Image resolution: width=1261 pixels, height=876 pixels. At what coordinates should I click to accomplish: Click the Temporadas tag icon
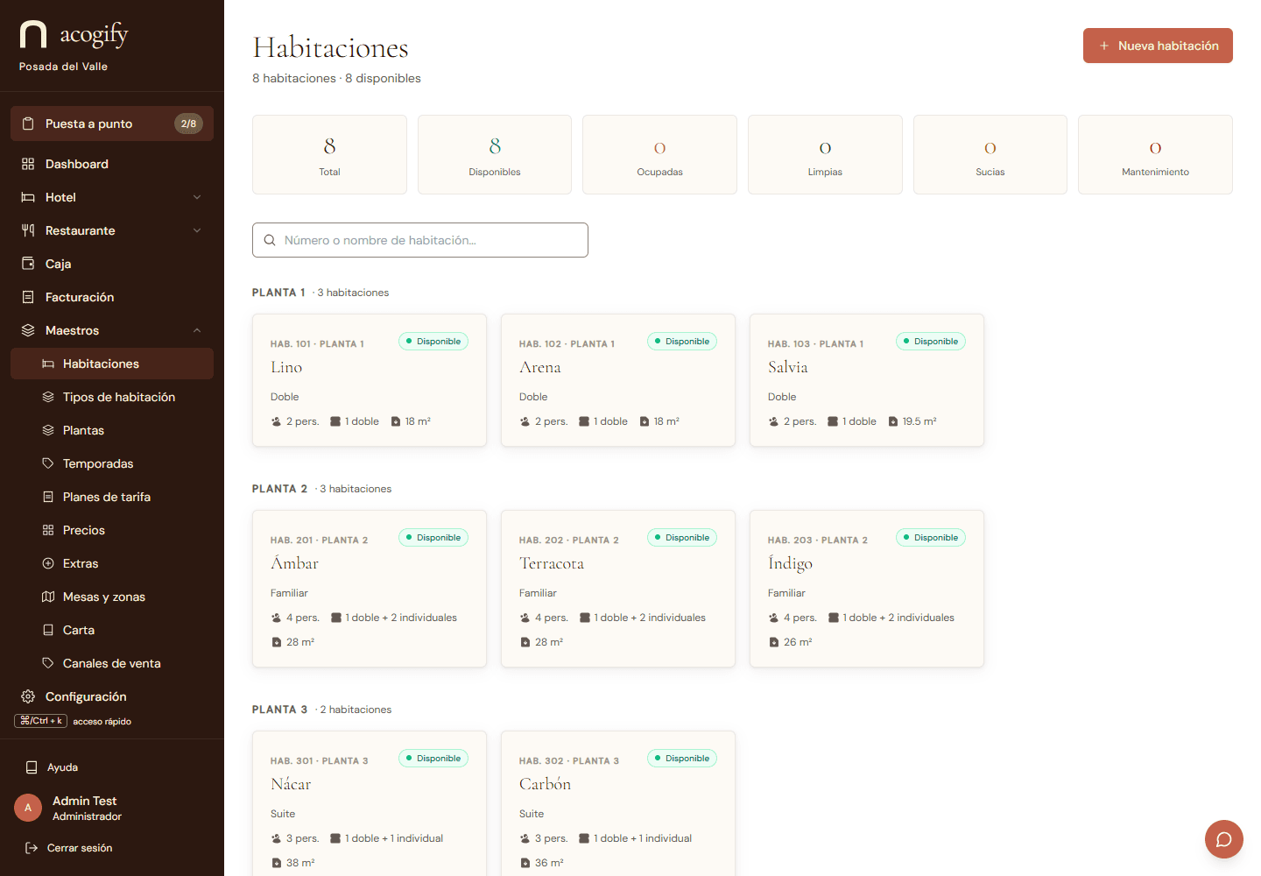(x=48, y=463)
